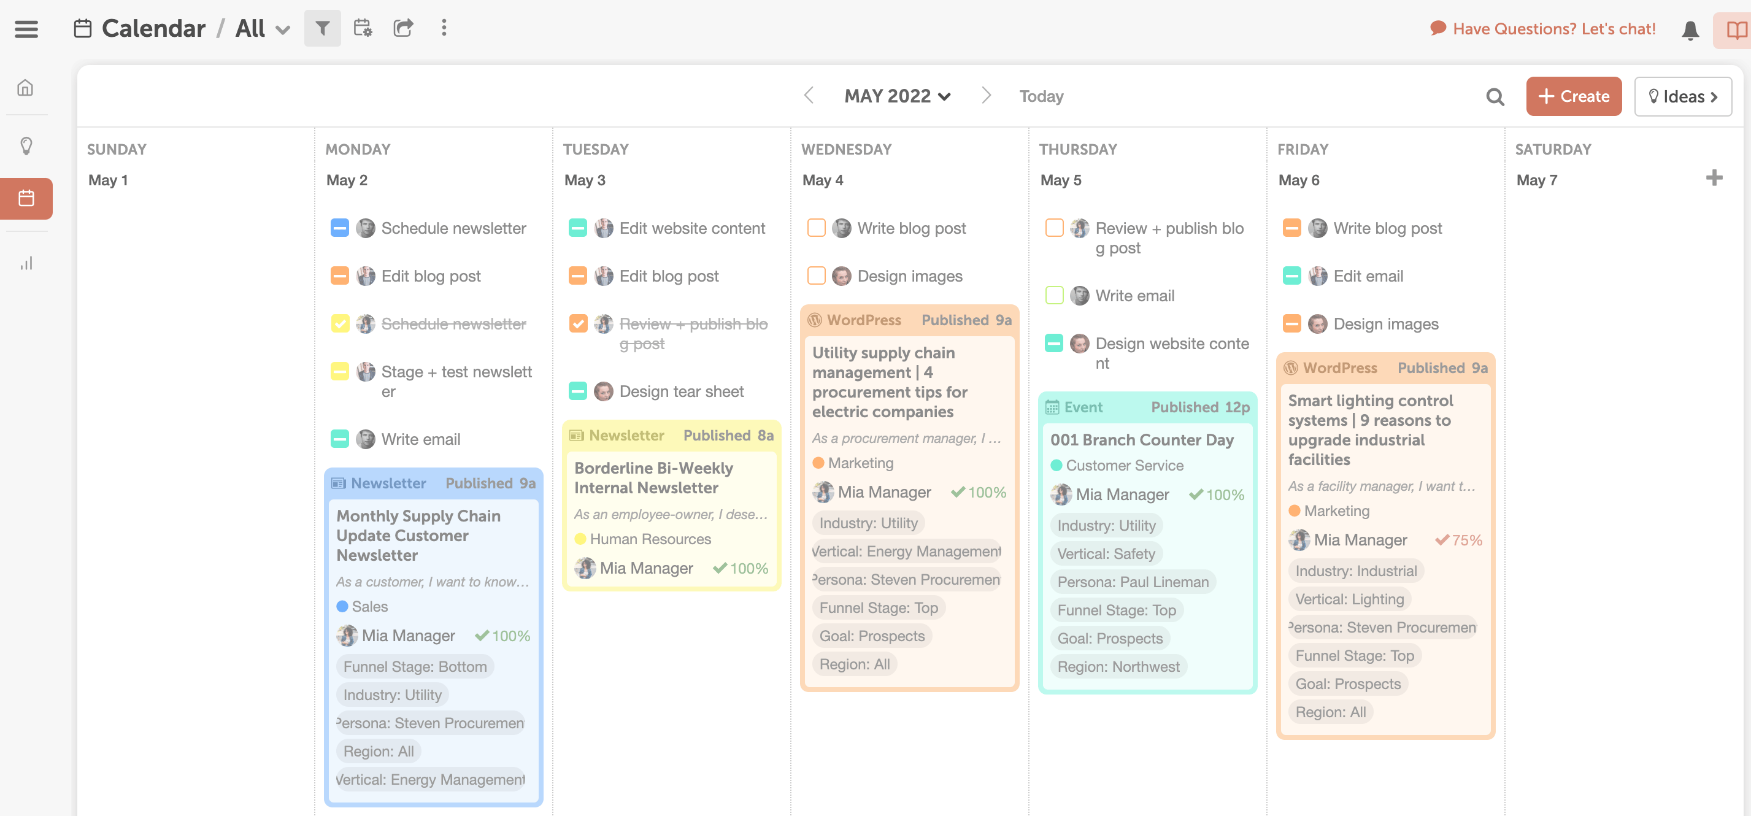Click the Today link
Image resolution: width=1751 pixels, height=816 pixels.
[1041, 96]
